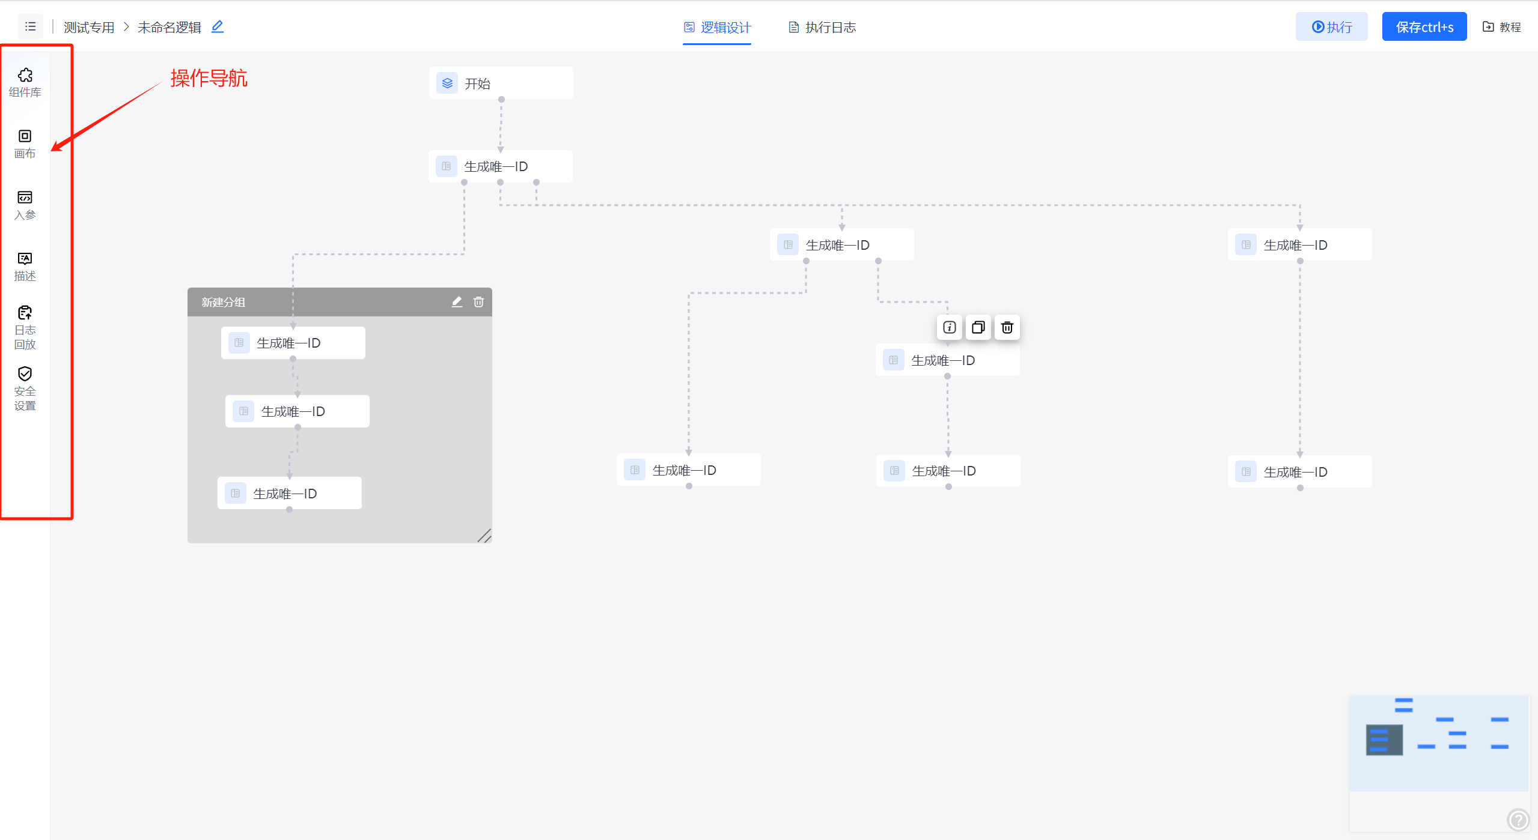This screenshot has width=1538, height=840.
Task: Open the 入参 input parameters panel
Action: 25,205
